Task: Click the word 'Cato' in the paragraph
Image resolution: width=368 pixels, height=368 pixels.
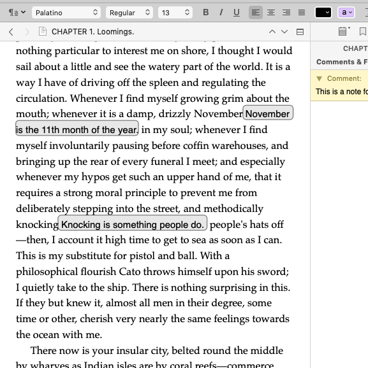Action: click(x=130, y=271)
